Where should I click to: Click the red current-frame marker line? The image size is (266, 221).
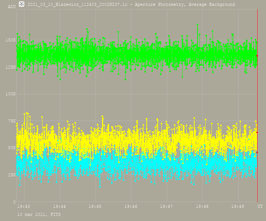point(257,105)
